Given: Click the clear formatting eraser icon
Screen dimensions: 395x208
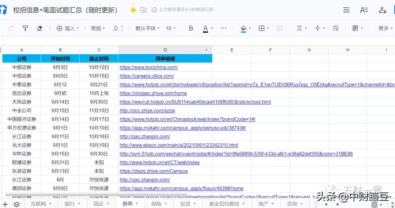Looking at the screenshot, I should pos(39,28).
